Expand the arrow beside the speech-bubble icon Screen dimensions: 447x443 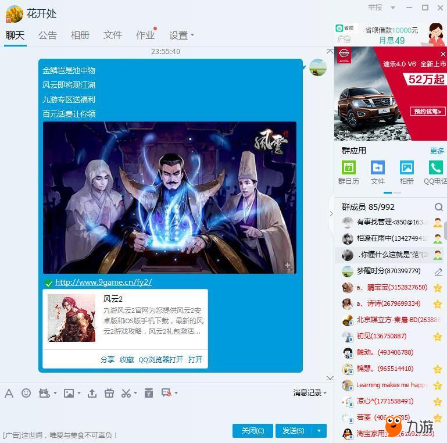(x=176, y=393)
